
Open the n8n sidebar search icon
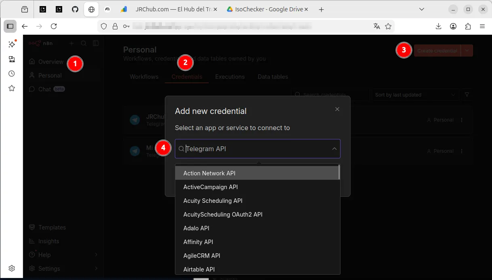coord(84,43)
